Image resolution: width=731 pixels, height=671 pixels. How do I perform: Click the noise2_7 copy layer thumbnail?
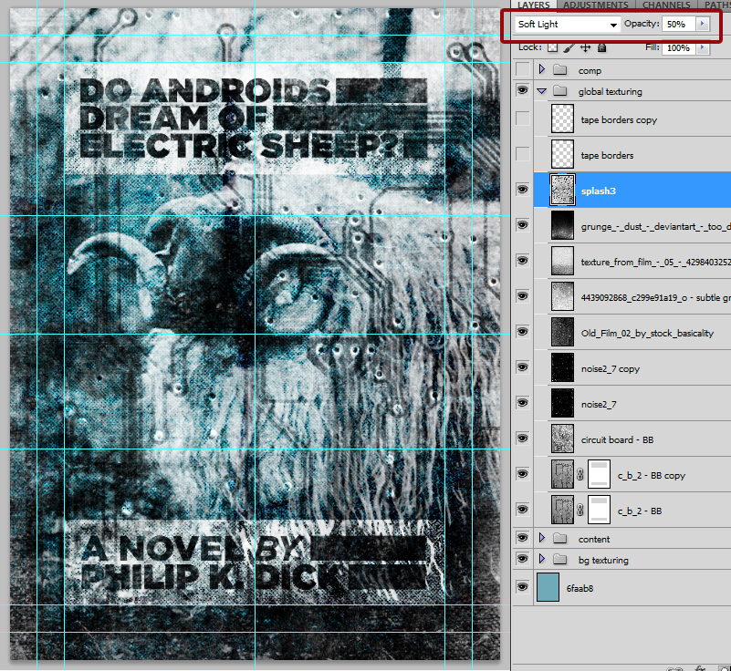[563, 367]
